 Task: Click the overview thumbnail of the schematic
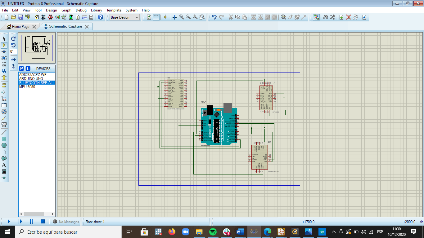pos(37,48)
